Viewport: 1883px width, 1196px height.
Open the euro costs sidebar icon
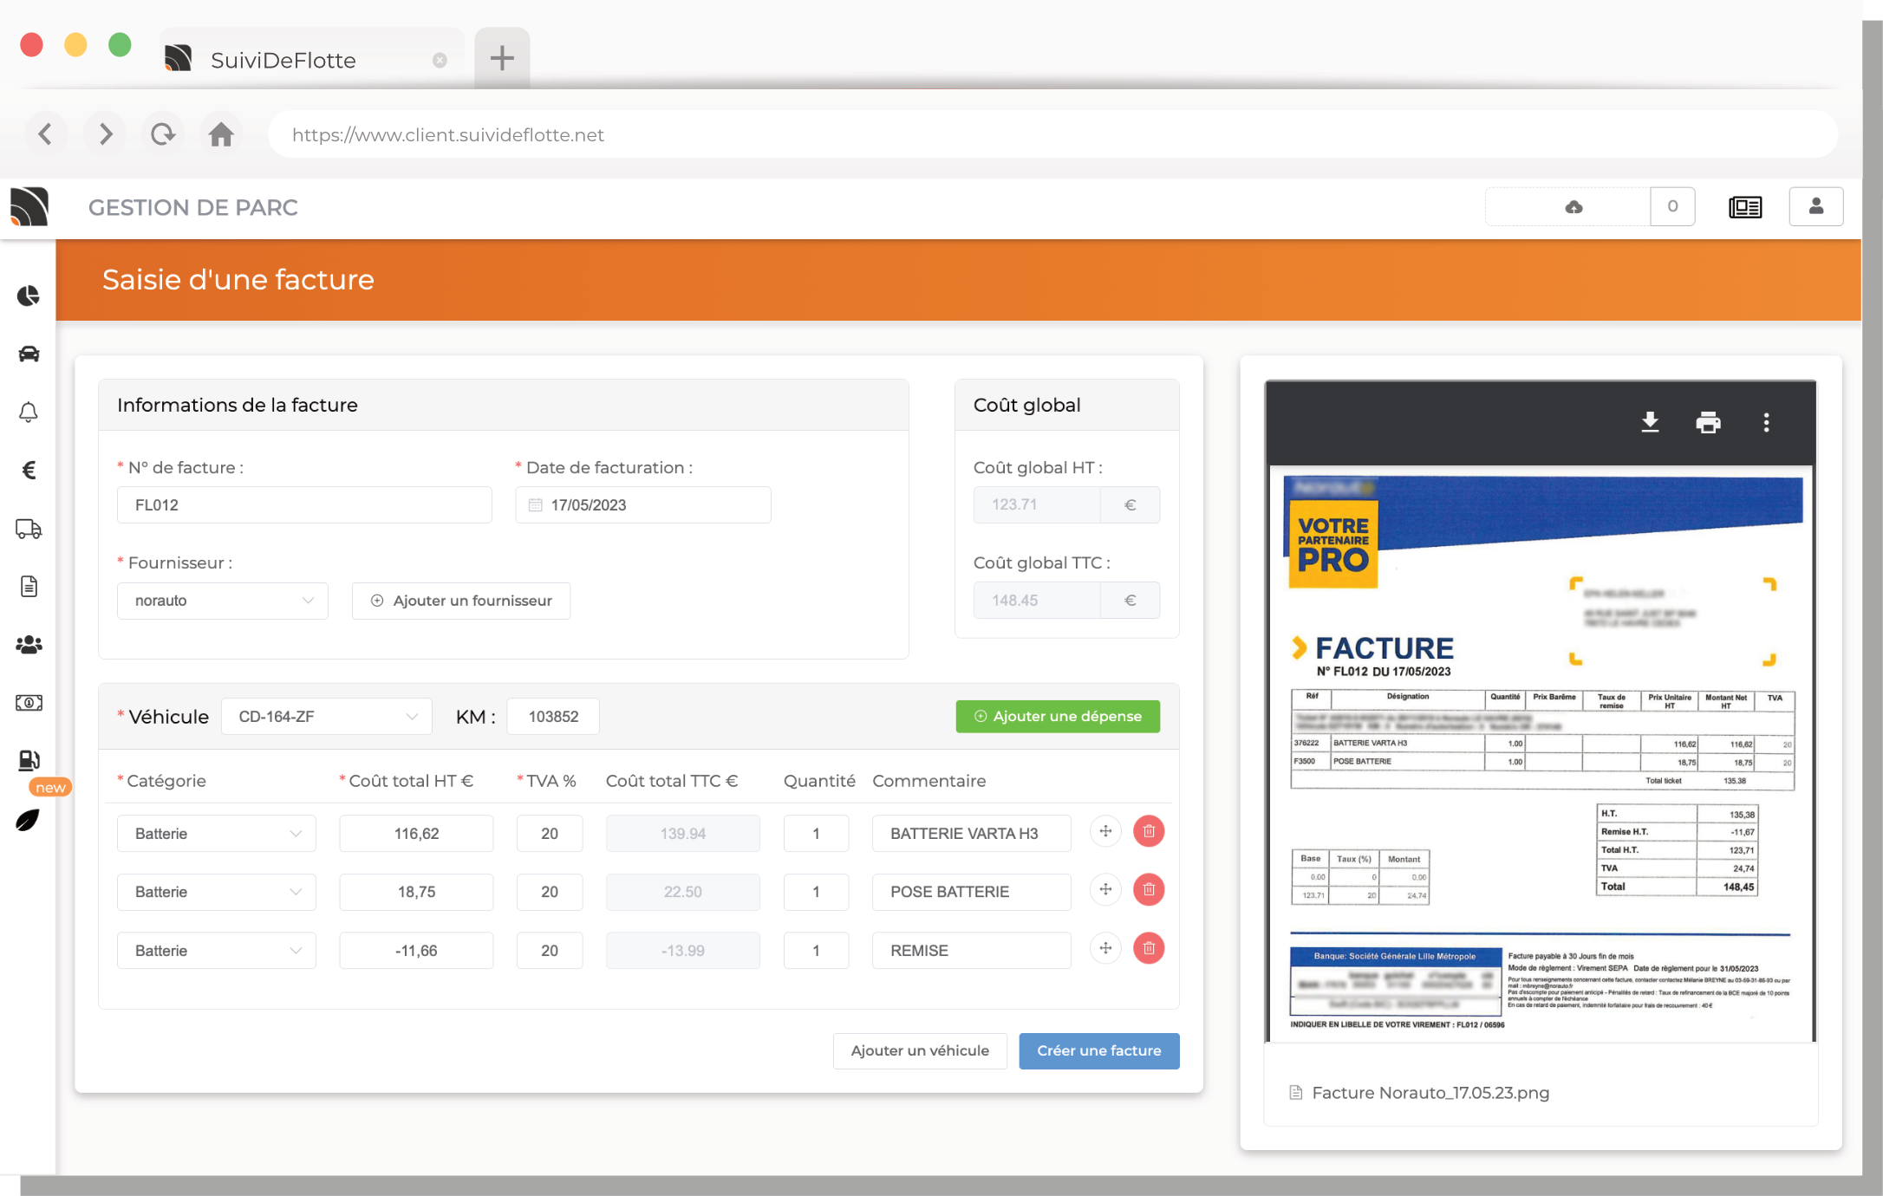tap(29, 470)
